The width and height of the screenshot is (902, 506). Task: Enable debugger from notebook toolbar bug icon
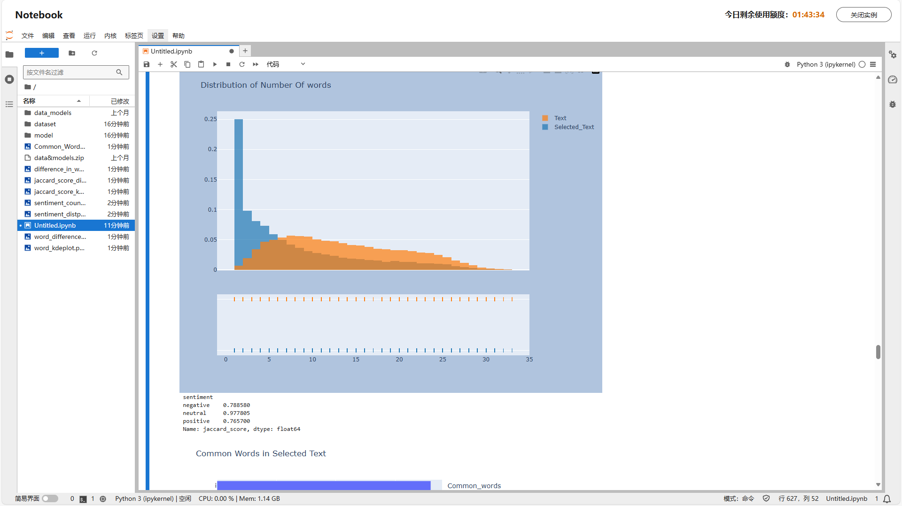coord(787,64)
